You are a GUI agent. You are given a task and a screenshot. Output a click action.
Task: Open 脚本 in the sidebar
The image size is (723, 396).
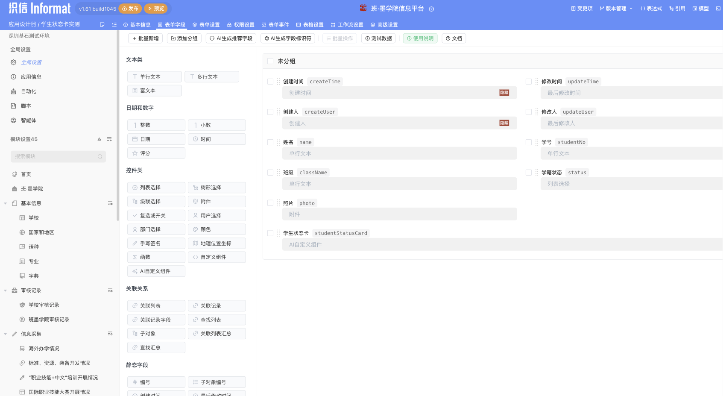[21, 106]
